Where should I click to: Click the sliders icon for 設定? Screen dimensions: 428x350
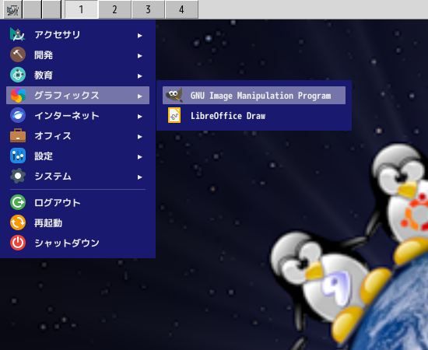(x=18, y=156)
